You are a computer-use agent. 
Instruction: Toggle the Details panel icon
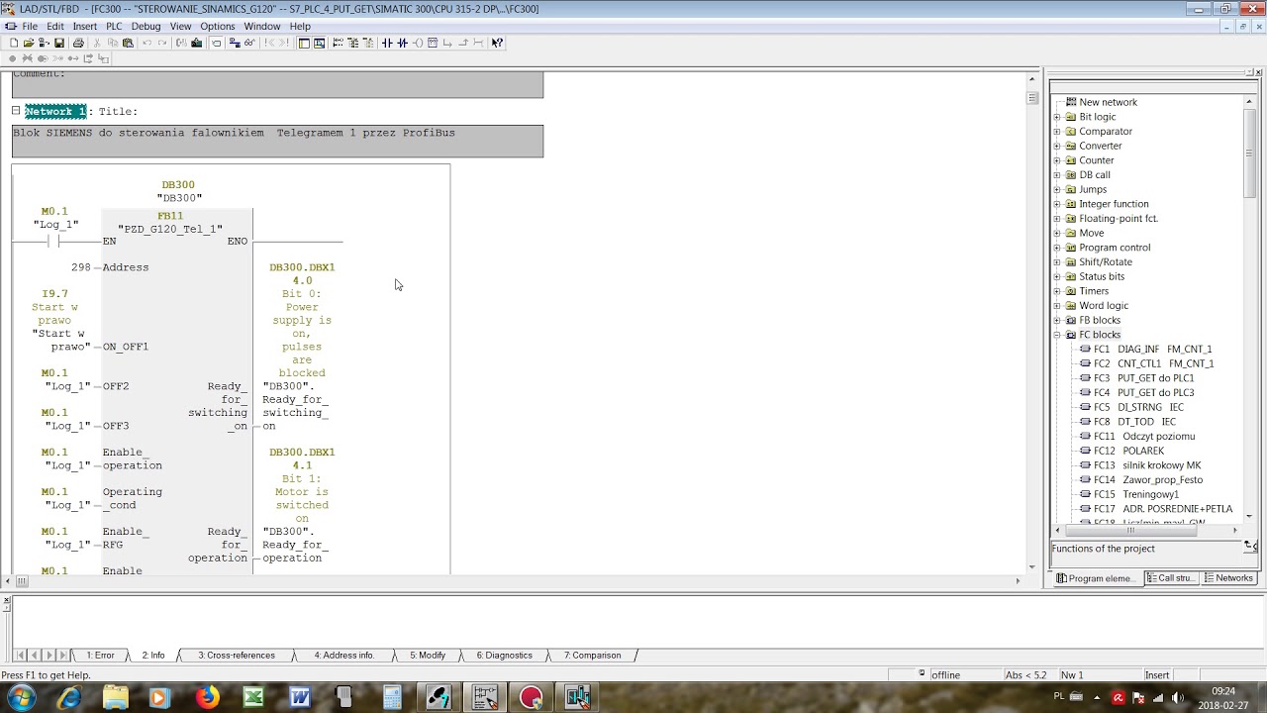point(320,43)
